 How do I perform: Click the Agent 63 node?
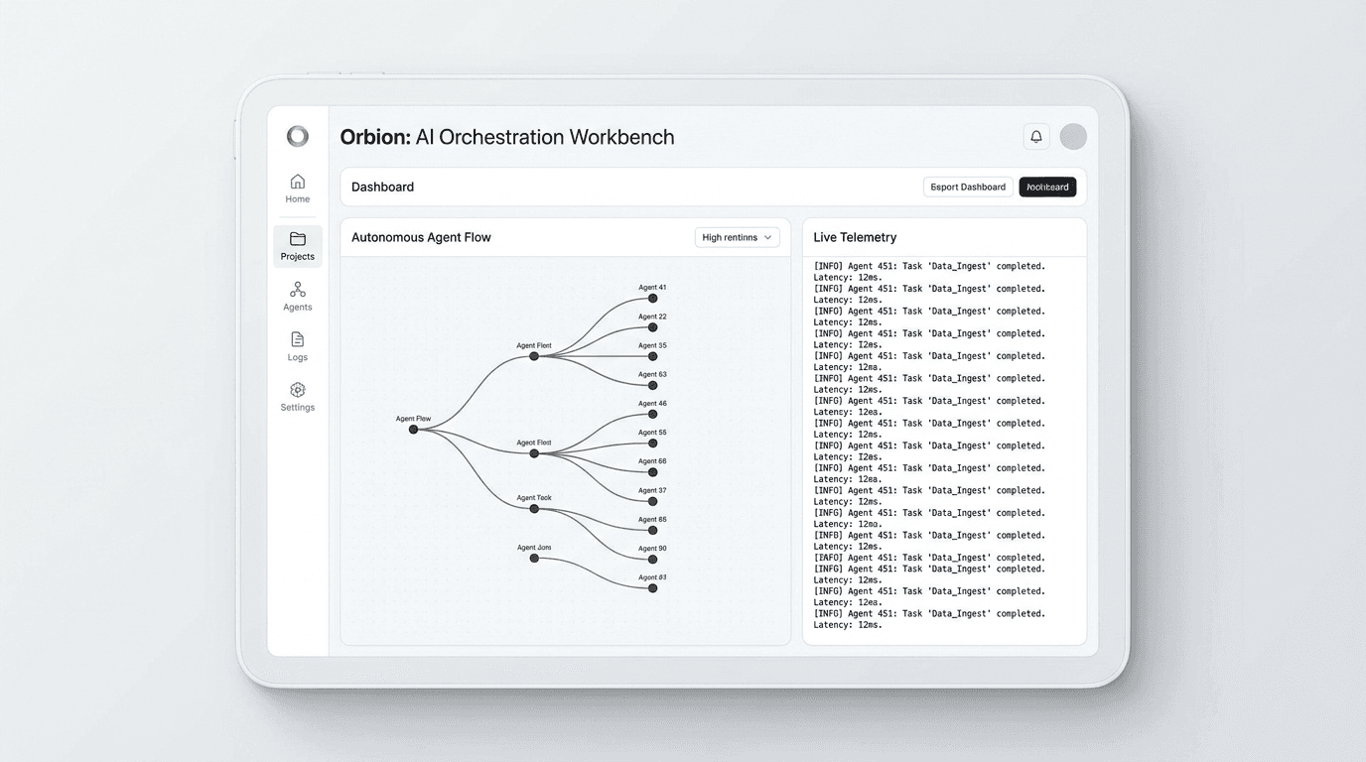point(653,385)
